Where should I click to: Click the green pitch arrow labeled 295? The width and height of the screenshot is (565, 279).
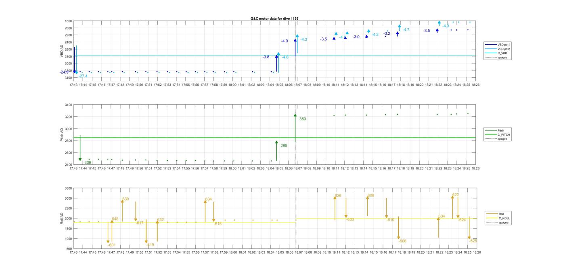(276, 151)
